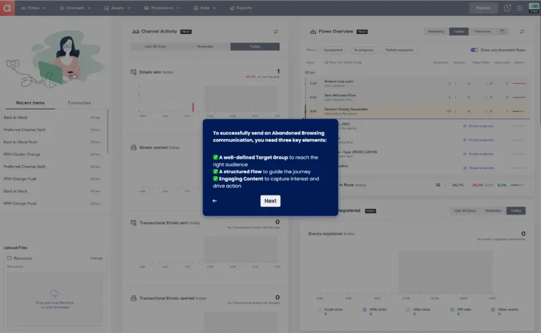Open the Reports menu item
Image resolution: width=541 pixels, height=333 pixels.
tap(240, 7)
